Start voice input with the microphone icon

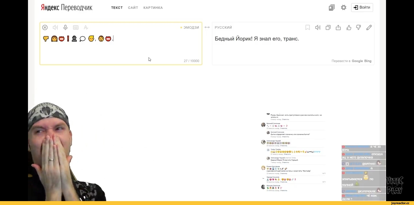65,27
